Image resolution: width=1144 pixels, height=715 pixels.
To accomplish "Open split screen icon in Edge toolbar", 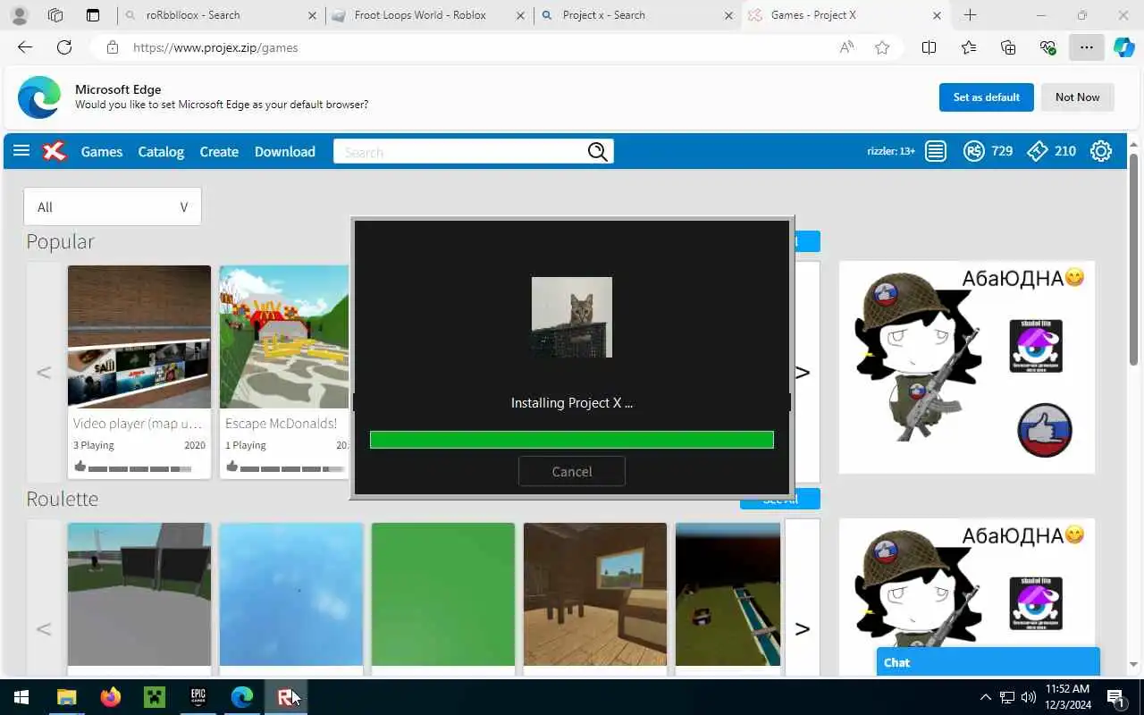I will click(929, 47).
